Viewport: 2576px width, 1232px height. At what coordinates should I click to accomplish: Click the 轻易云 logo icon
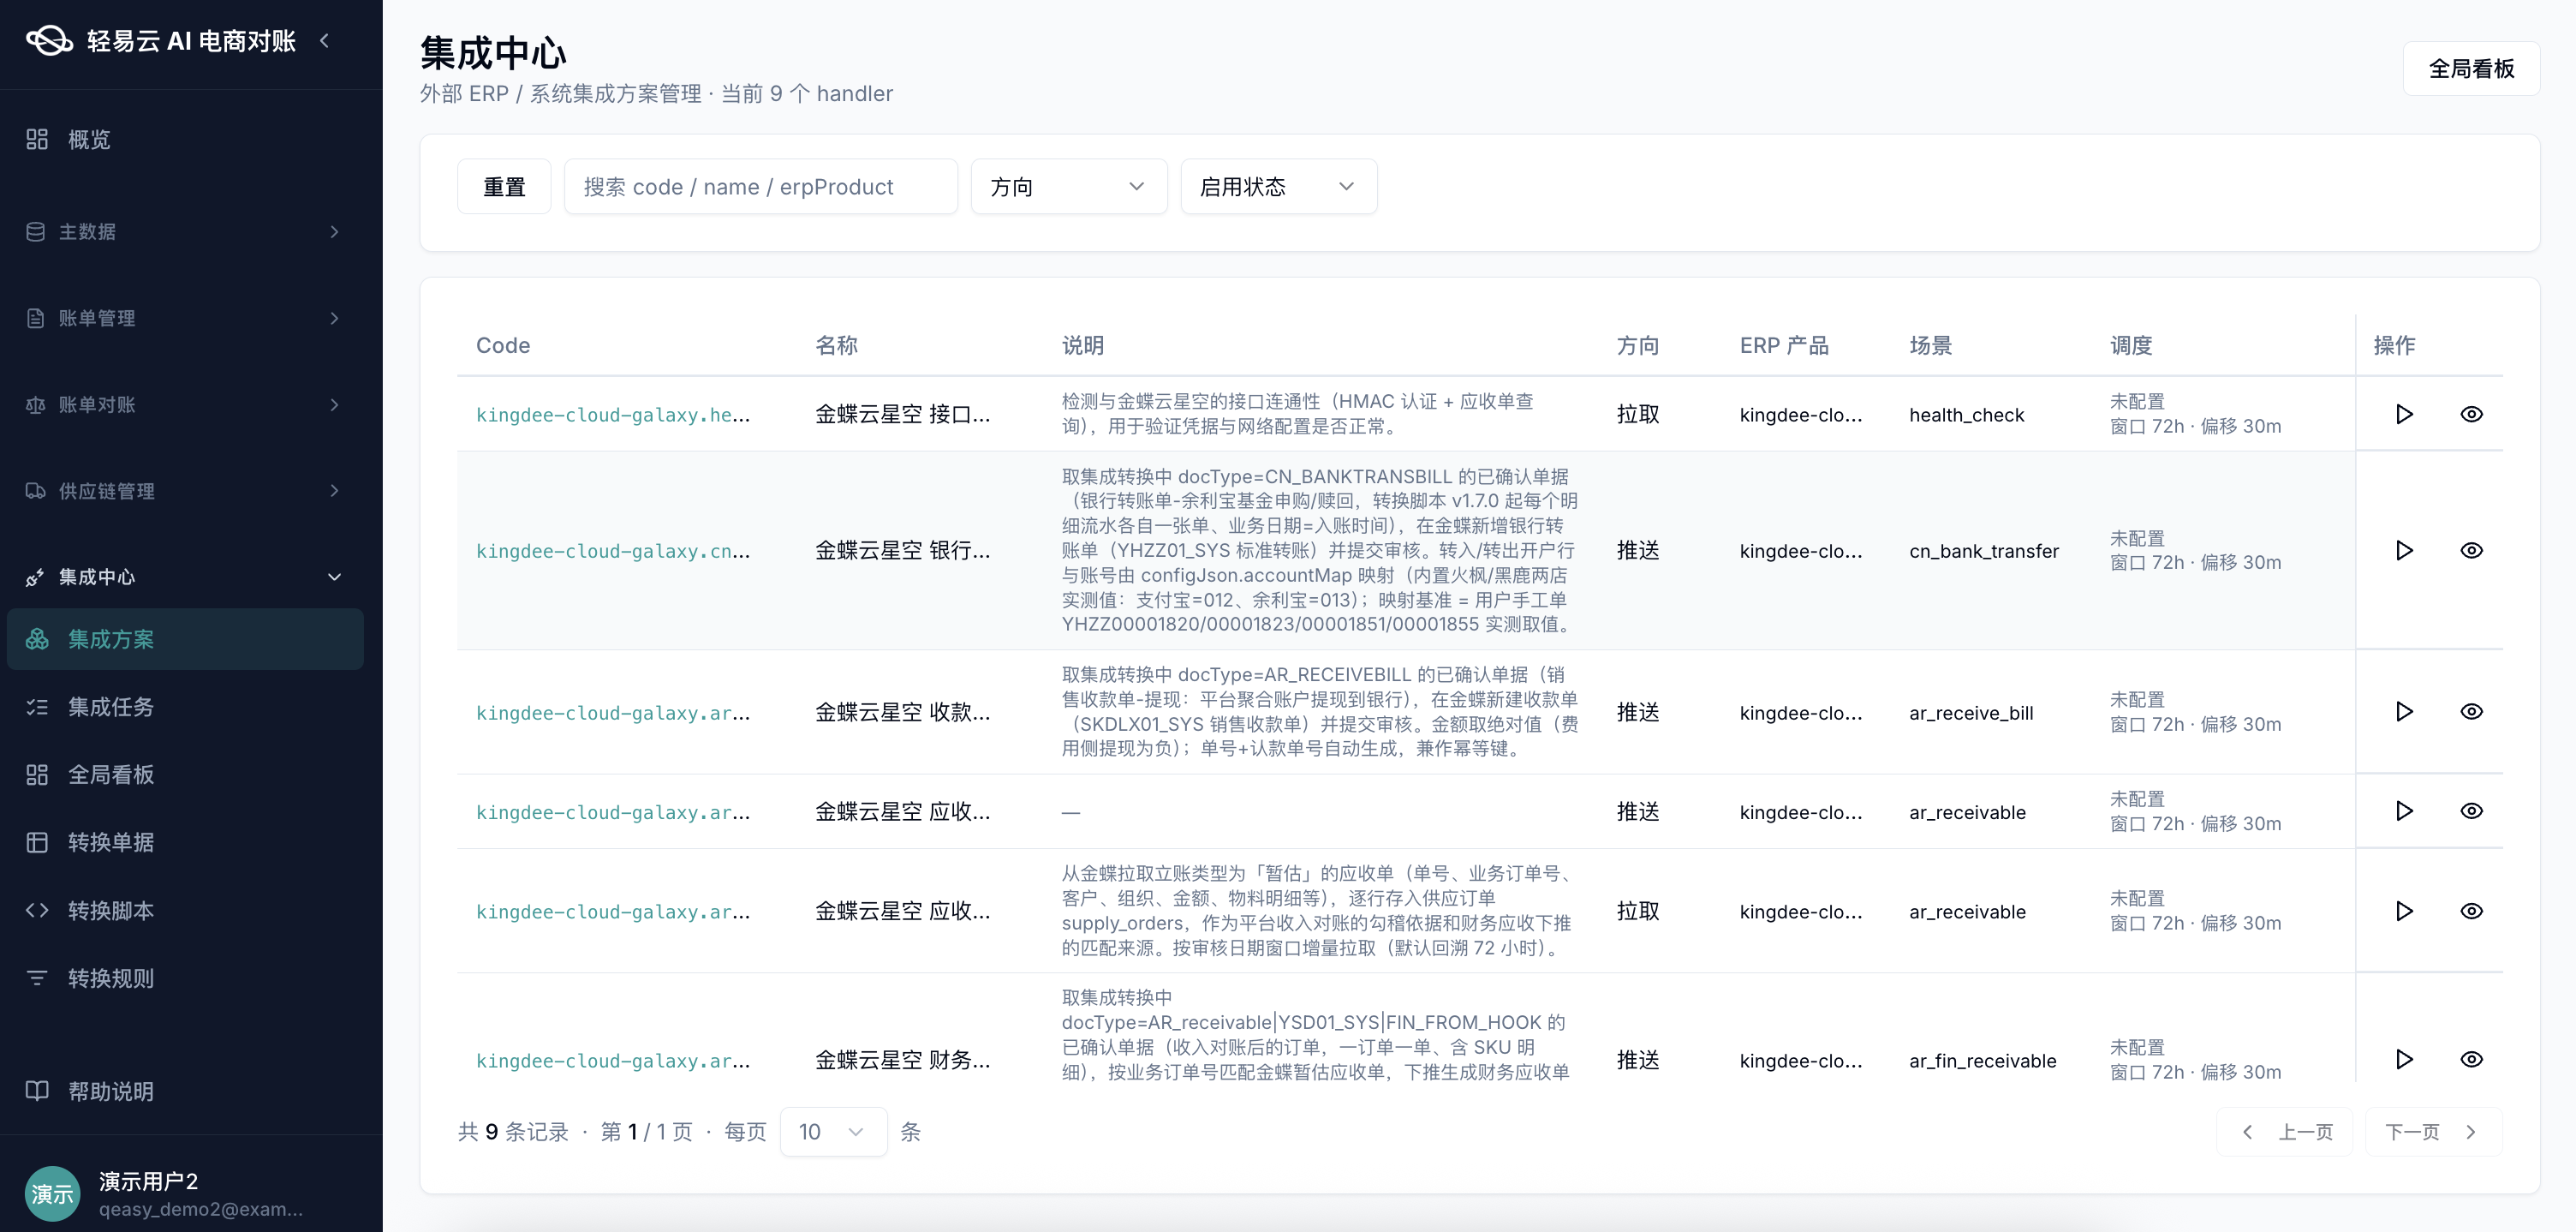(49, 41)
